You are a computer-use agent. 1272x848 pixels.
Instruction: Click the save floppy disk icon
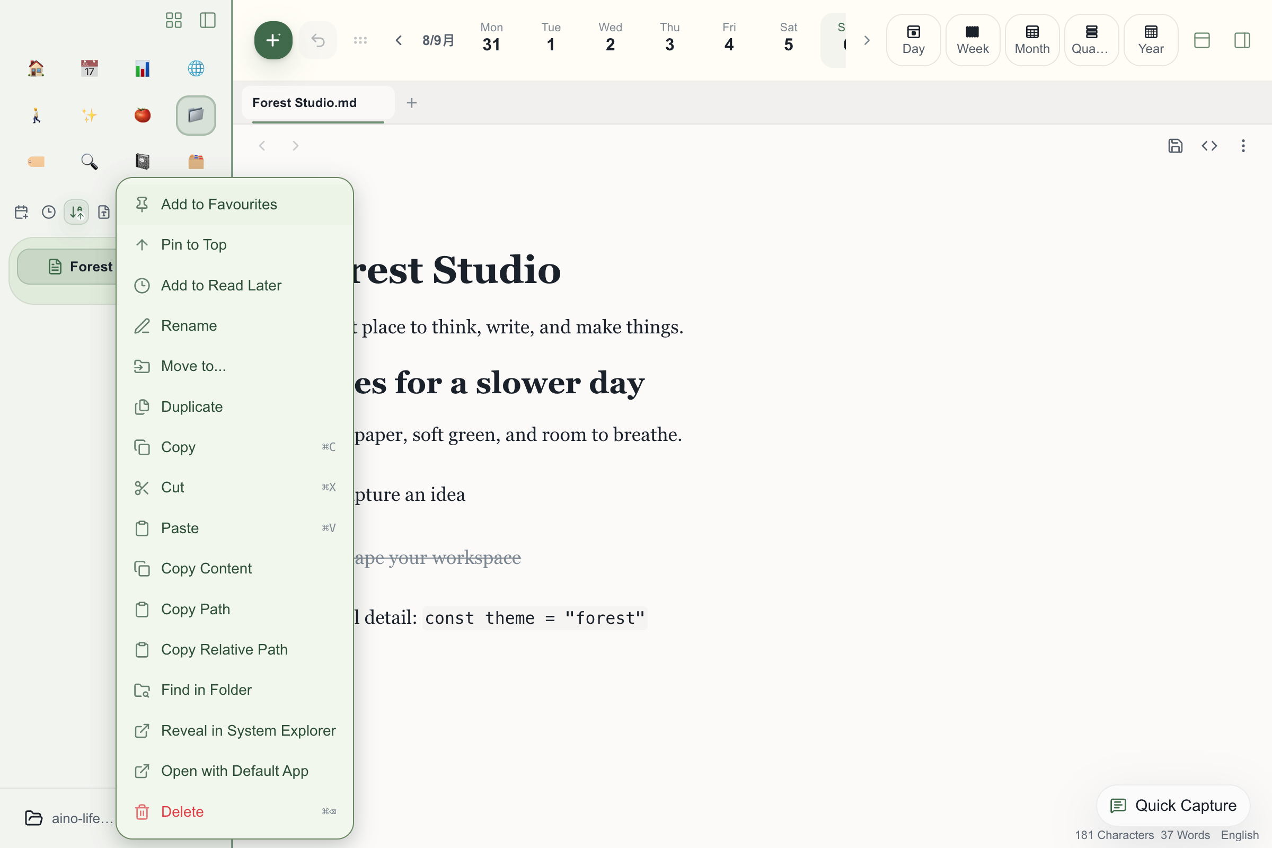coord(1175,145)
